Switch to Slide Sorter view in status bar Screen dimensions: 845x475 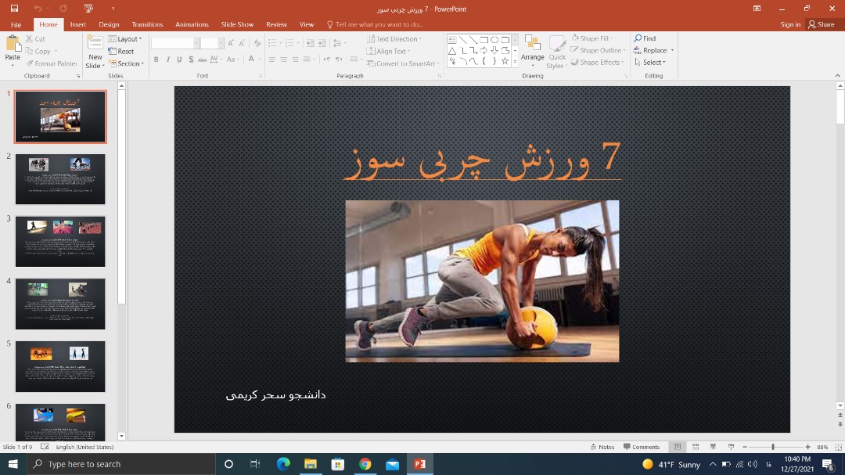coord(695,447)
